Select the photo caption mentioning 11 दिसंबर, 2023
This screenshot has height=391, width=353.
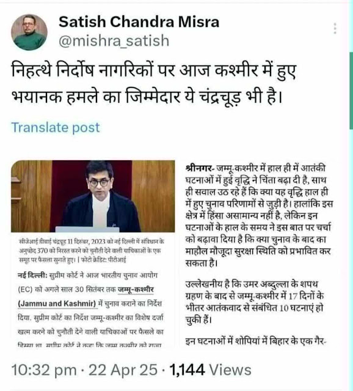92,251
